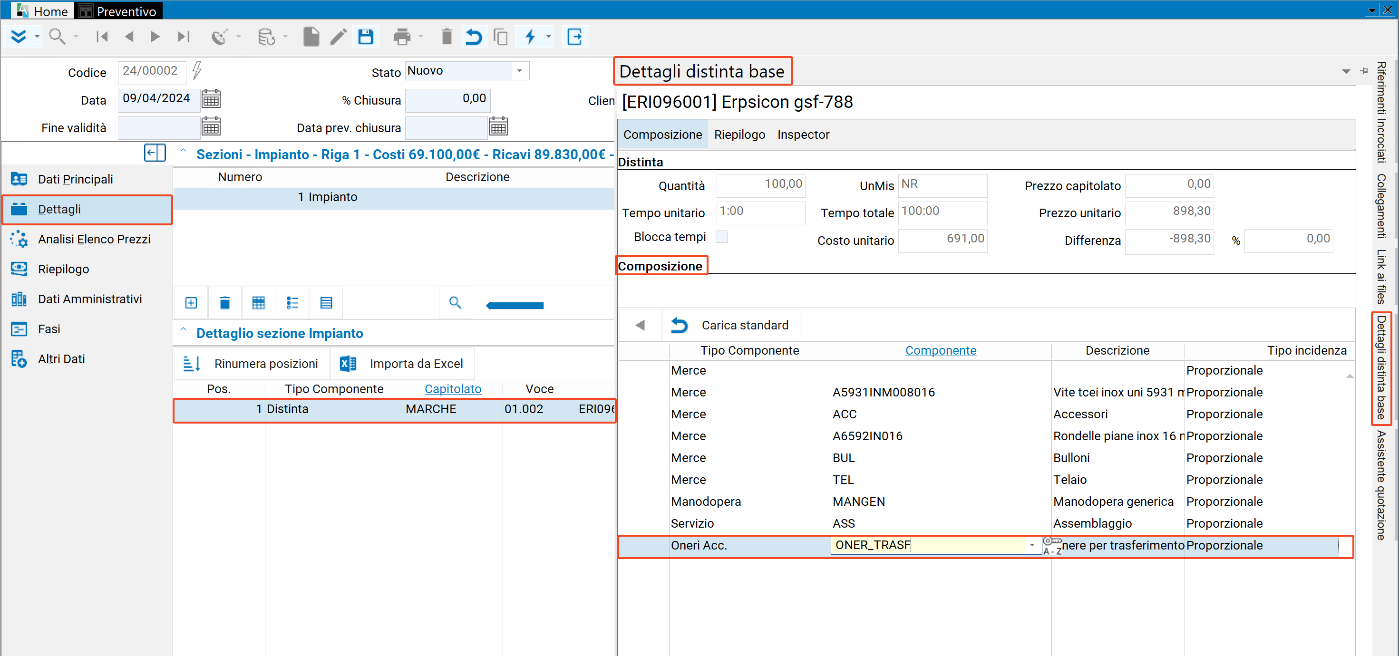The width and height of the screenshot is (1399, 656).
Task: Go to next record
Action: [x=155, y=37]
